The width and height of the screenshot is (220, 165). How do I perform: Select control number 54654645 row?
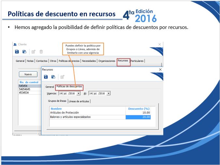30,89
